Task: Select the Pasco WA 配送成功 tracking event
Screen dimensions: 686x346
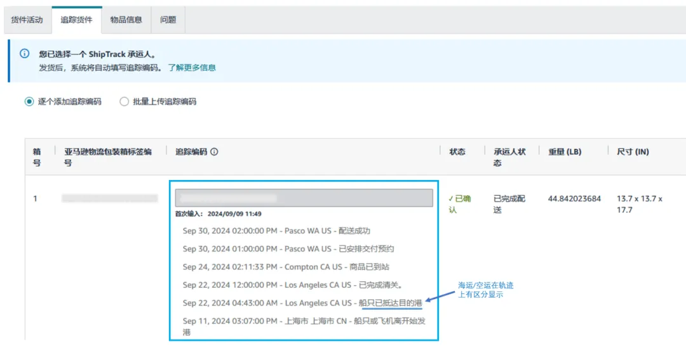Action: pyautogui.click(x=276, y=231)
